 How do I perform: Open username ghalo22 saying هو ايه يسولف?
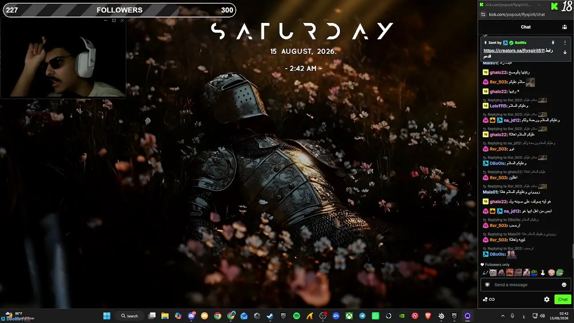[x=498, y=202]
